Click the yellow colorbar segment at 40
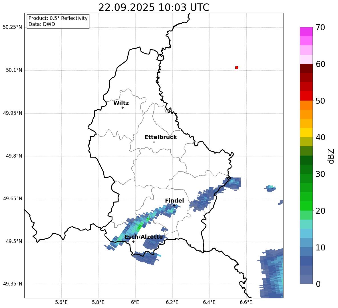 click(x=306, y=132)
